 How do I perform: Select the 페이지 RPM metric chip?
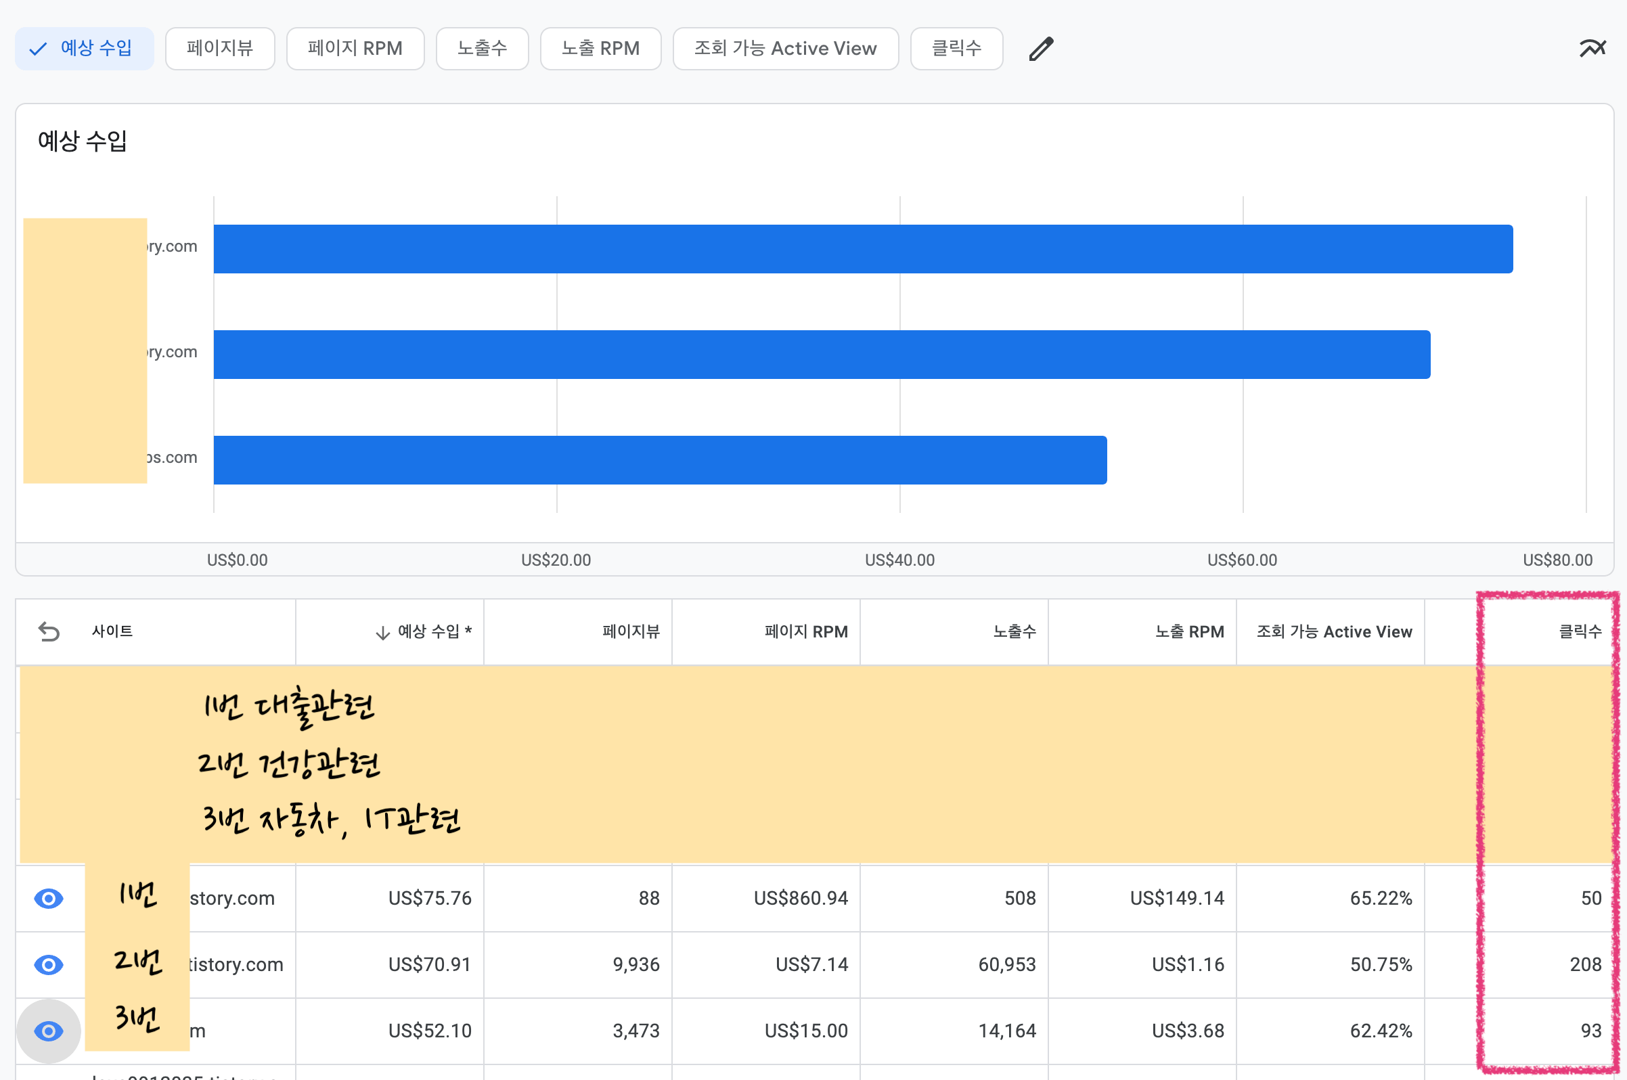pos(355,48)
